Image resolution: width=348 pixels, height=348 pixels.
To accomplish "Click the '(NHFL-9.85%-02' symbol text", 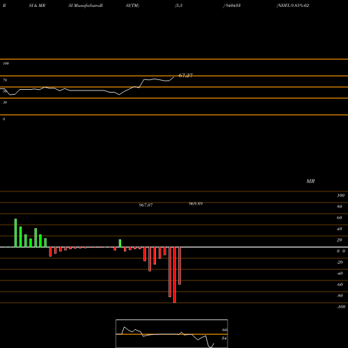I will (293, 6).
